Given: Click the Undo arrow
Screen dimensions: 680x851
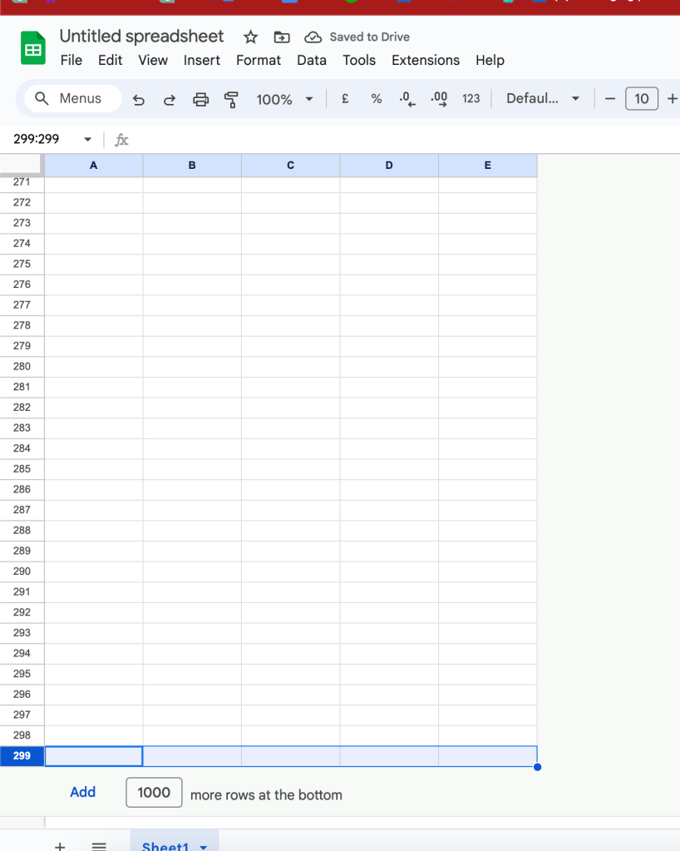Looking at the screenshot, I should point(139,99).
